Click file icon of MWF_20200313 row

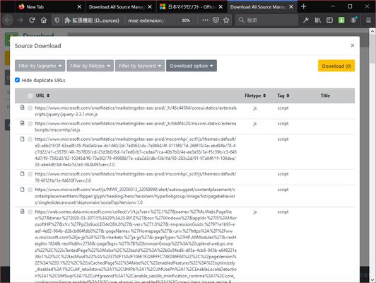(x=23, y=190)
